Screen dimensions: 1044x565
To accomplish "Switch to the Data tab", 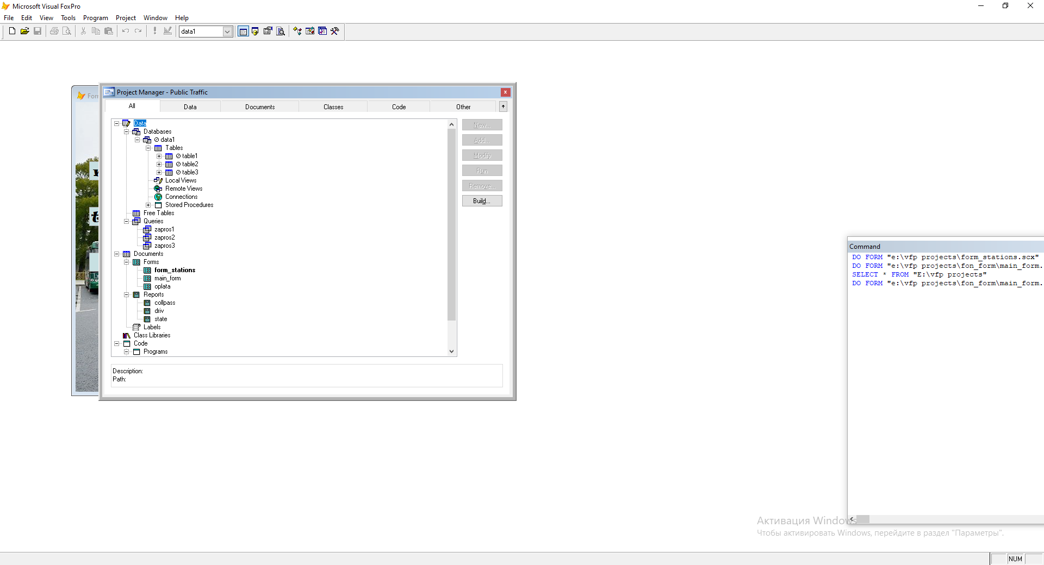I will (x=190, y=107).
